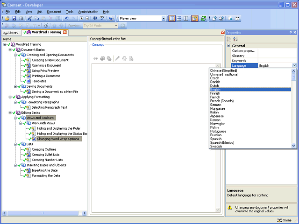
Task: Click the Open folder toolbar icon
Action: click(x=7, y=19)
